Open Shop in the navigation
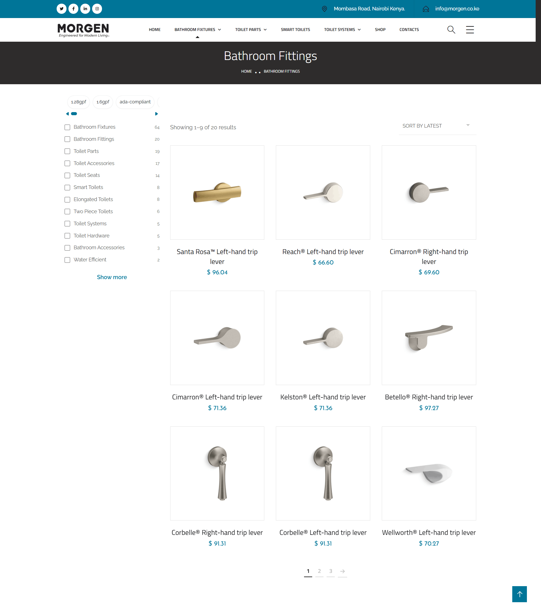 coord(380,30)
